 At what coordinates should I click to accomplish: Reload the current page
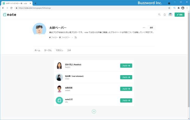pos(11,8)
